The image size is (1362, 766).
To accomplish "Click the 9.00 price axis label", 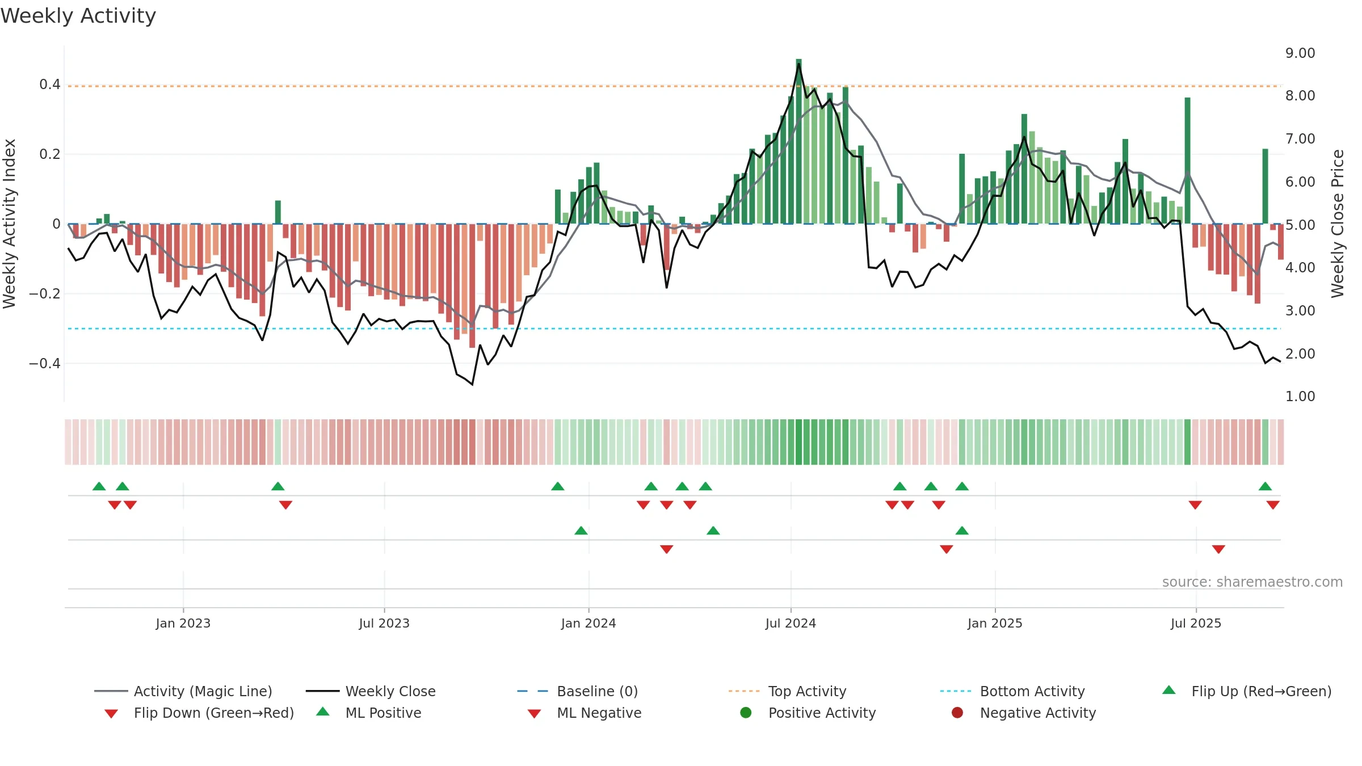I will point(1300,53).
